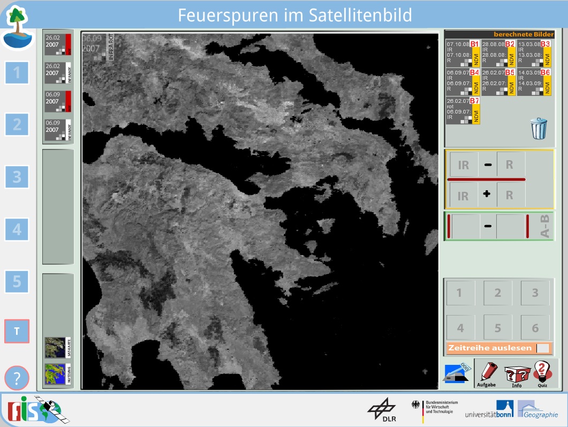The width and height of the screenshot is (568, 427).
Task: Start the Quiz lightbulb icon
Action: (542, 373)
